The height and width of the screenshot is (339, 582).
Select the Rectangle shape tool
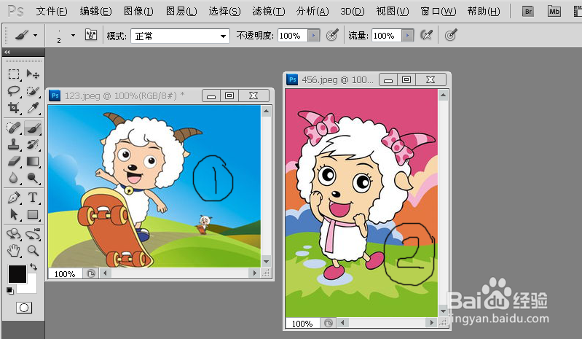pos(33,214)
